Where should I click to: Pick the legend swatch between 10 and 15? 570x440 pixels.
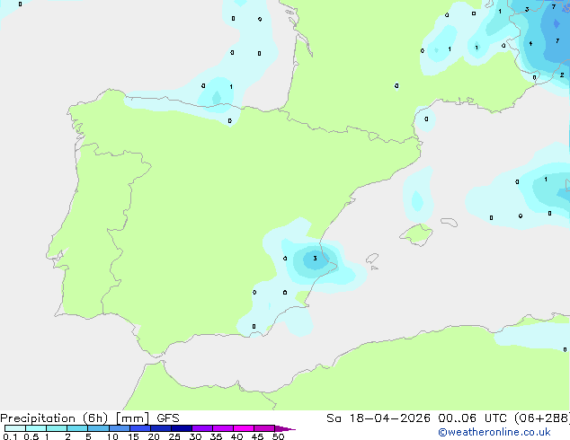(x=120, y=428)
